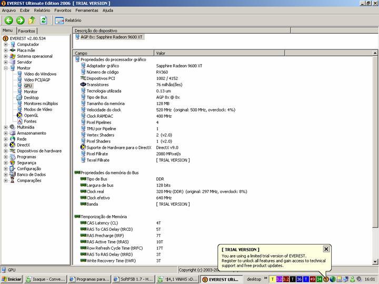
Task: Click the Programas tree icon
Action: point(13,157)
